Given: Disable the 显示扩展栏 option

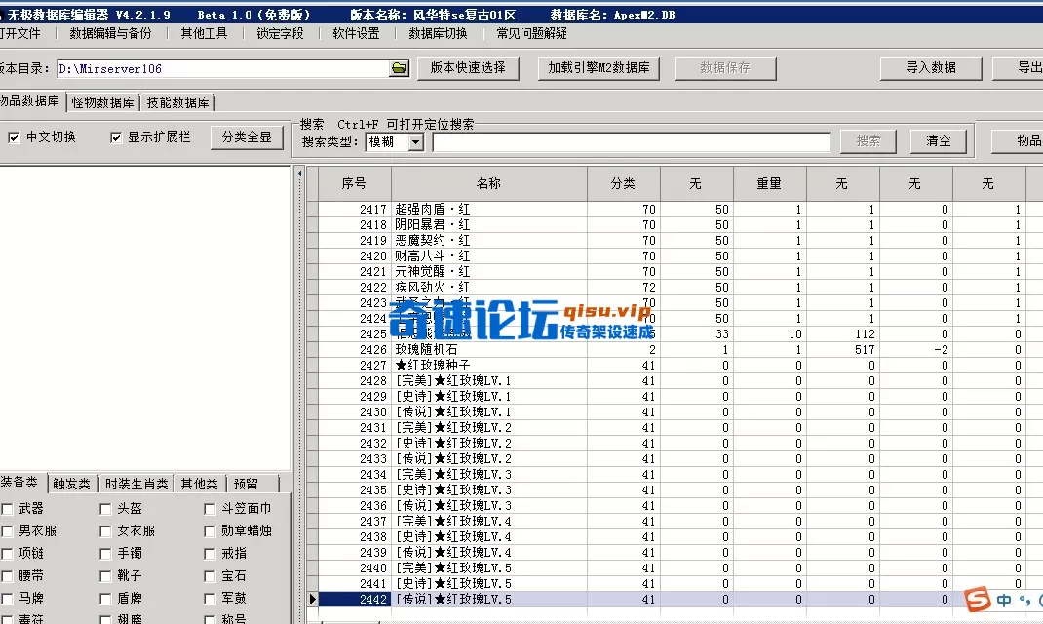Looking at the screenshot, I should tap(116, 136).
